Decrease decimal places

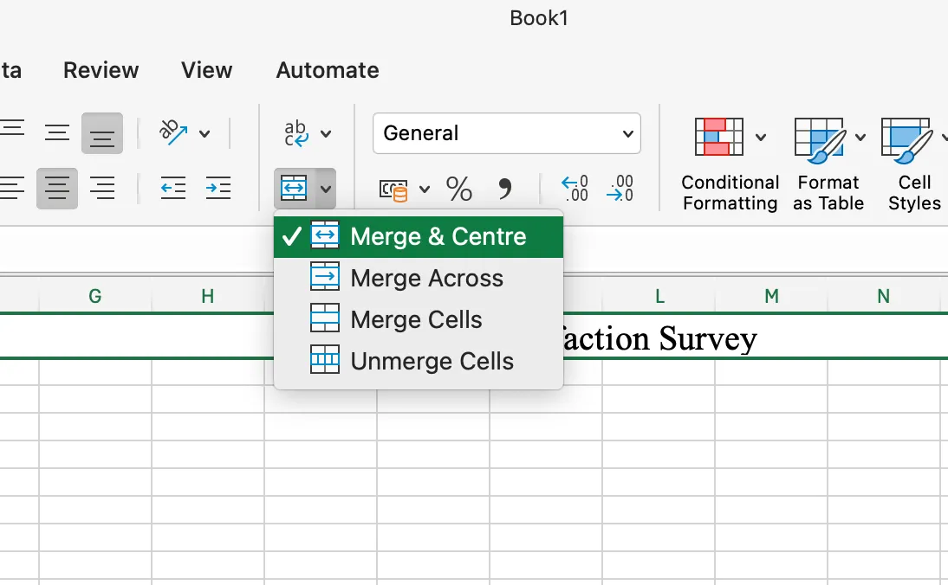click(x=620, y=189)
